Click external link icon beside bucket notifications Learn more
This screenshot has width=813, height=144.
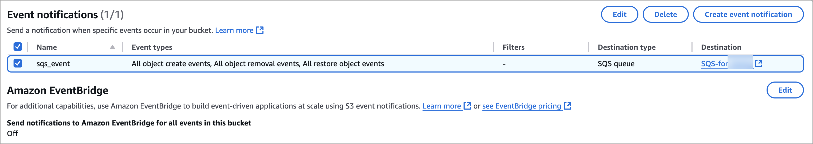[260, 30]
